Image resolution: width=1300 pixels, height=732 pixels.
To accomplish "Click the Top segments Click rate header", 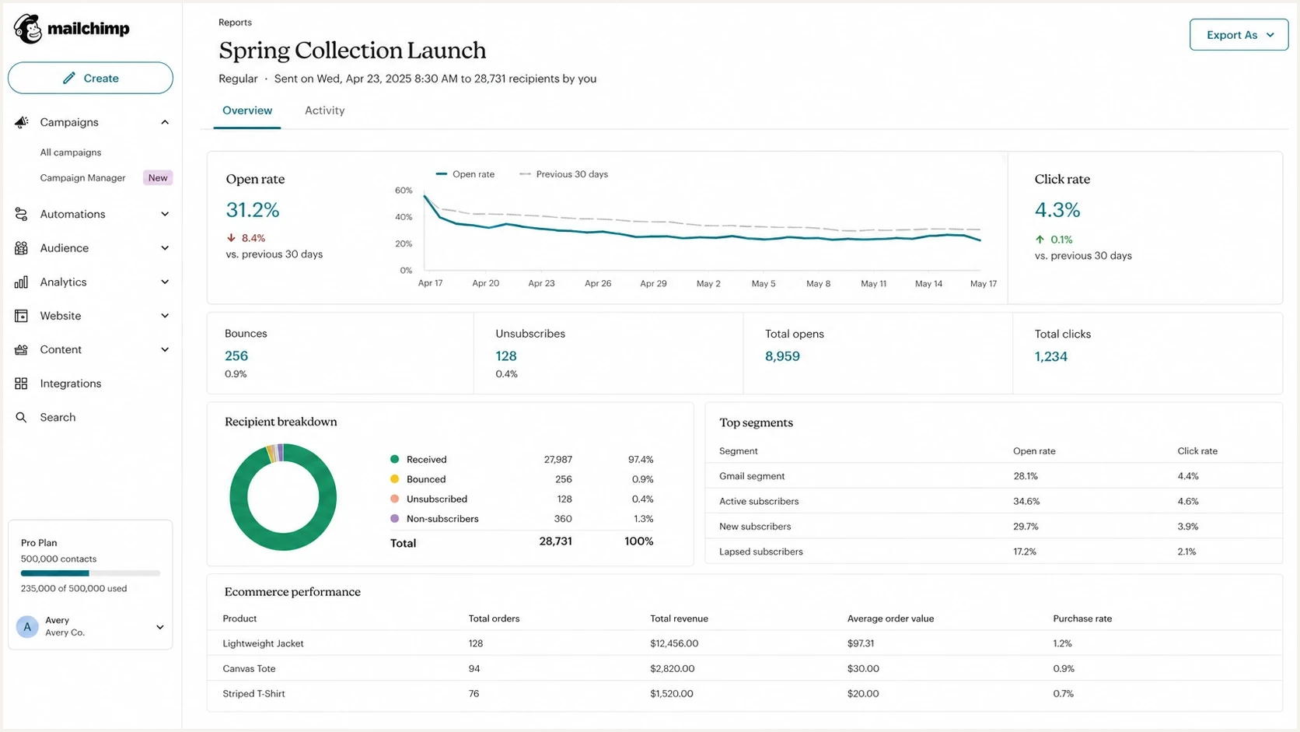I will 1197,451.
